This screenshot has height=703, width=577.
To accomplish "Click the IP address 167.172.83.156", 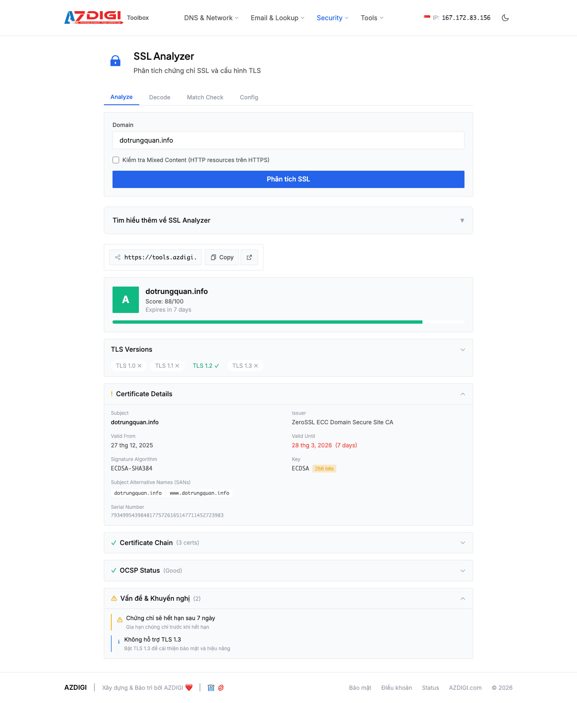I will point(466,18).
